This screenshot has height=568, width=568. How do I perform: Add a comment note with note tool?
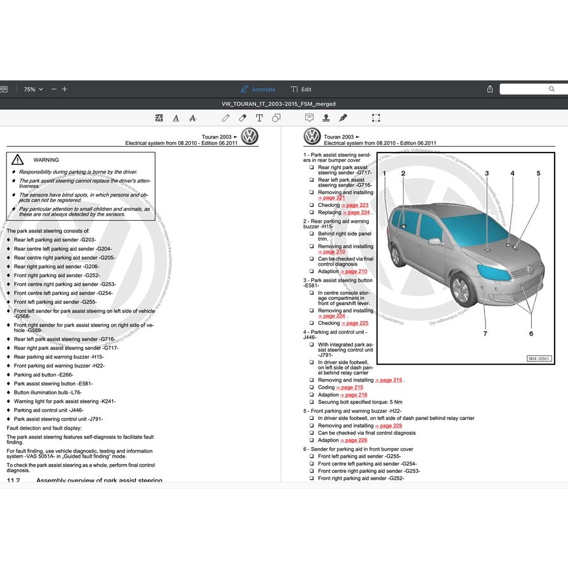pos(310,118)
